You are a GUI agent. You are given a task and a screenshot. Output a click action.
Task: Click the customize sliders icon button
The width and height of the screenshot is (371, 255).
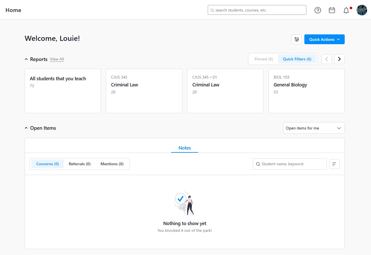[297, 39]
